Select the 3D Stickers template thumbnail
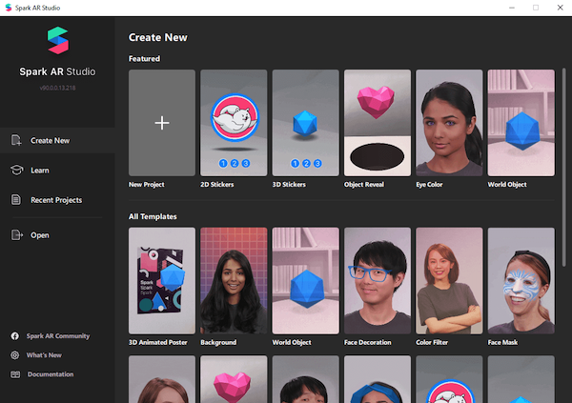Viewport: 572px width, 403px height. click(305, 123)
